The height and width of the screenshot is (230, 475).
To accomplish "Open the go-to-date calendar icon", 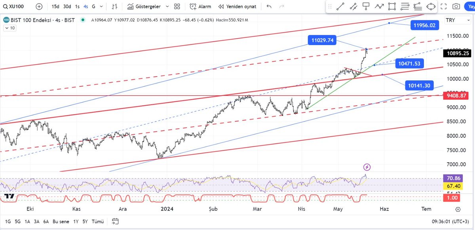I will point(115,221).
